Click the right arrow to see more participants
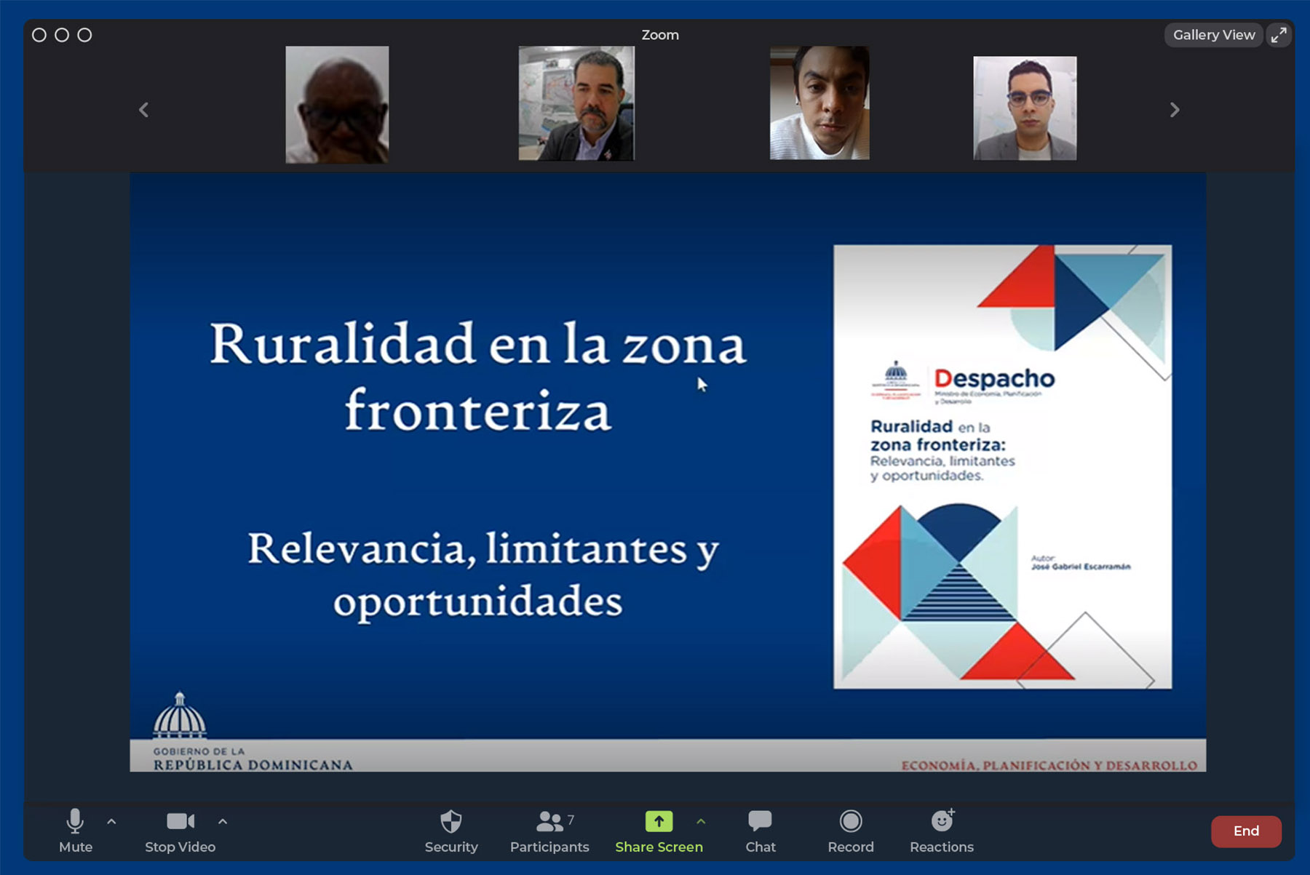Screen dimensions: 1310x875 pos(1174,109)
